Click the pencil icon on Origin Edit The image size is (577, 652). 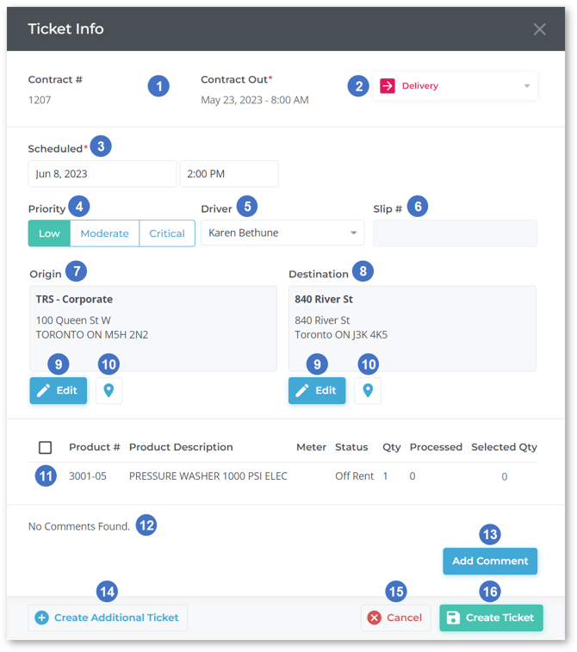coord(44,390)
